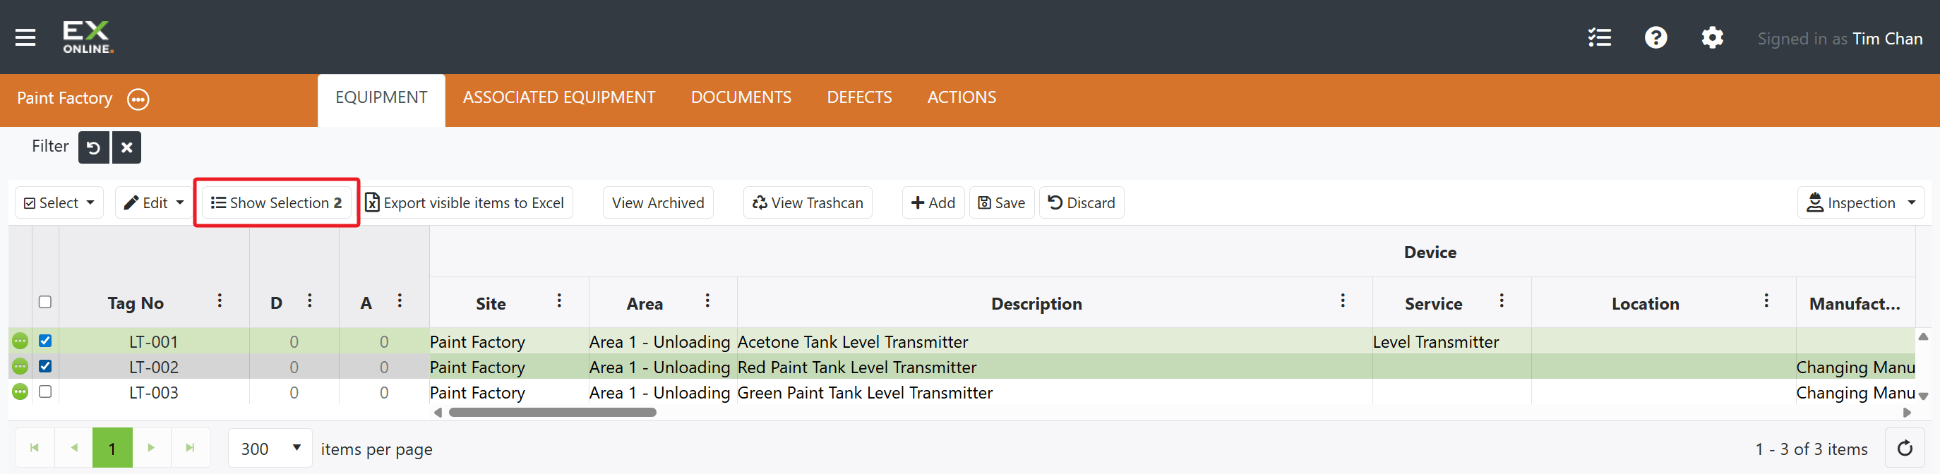Refresh the grid with the reload icon
This screenshot has width=1940, height=474.
pos(1905,449)
